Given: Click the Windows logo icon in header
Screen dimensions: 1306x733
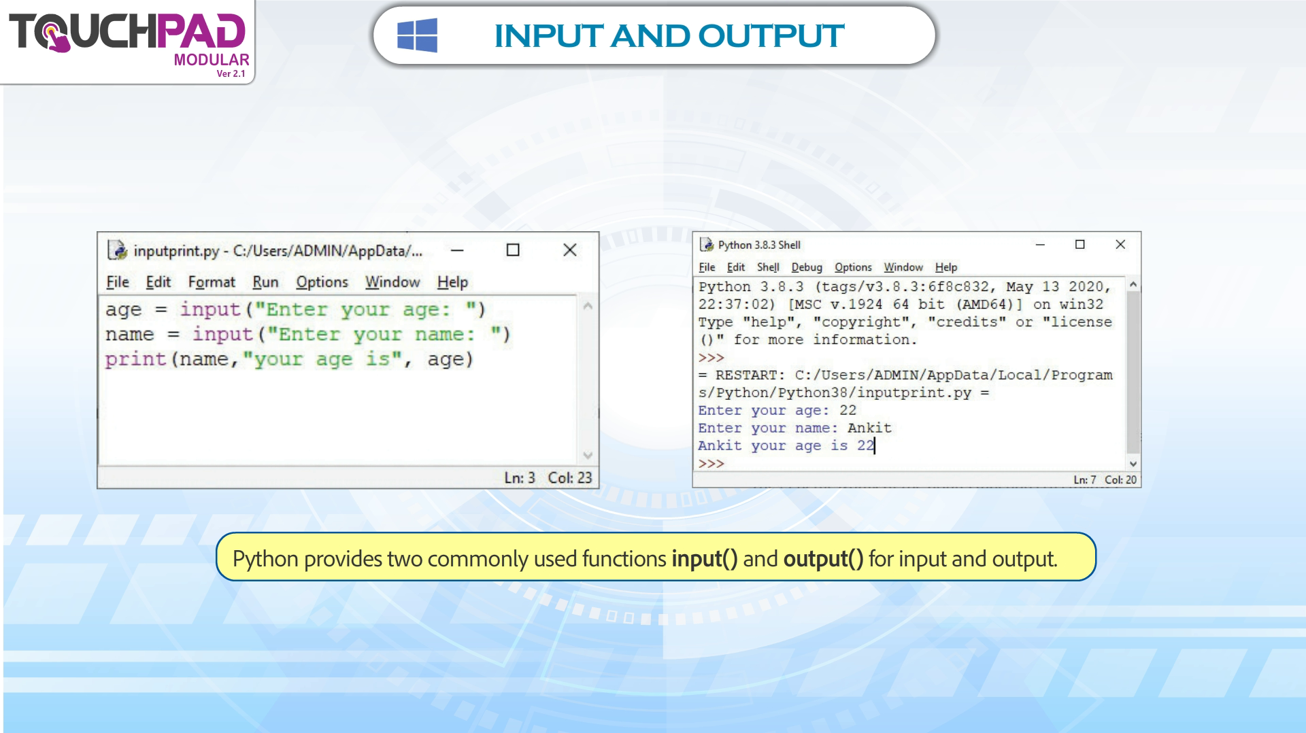Looking at the screenshot, I should pyautogui.click(x=417, y=35).
